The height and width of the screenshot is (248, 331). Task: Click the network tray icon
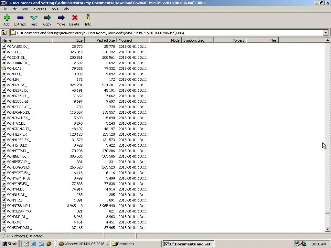(298, 244)
